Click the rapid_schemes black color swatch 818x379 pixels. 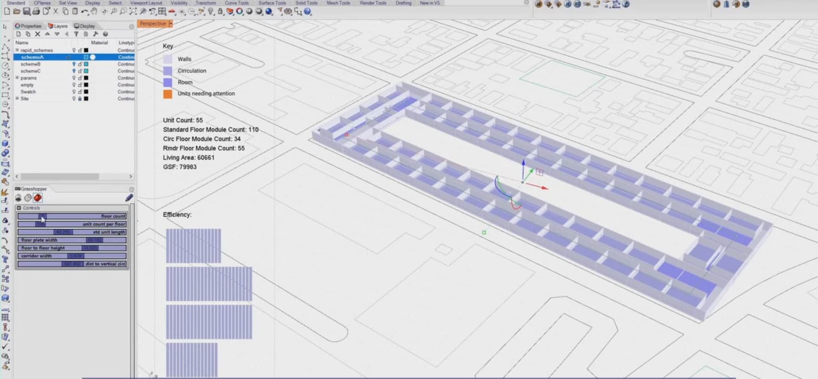pyautogui.click(x=86, y=50)
